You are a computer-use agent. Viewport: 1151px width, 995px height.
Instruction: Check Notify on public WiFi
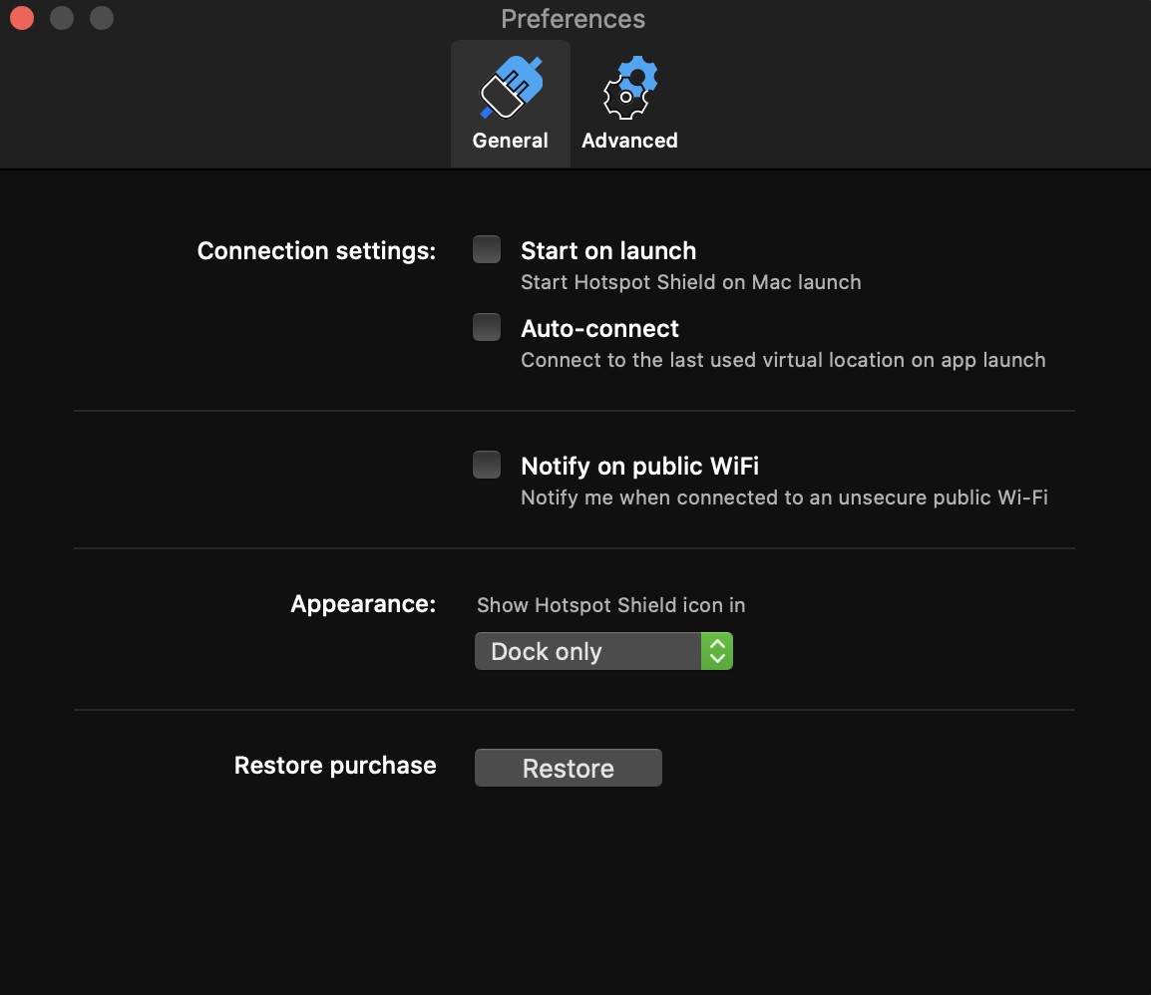click(x=487, y=465)
